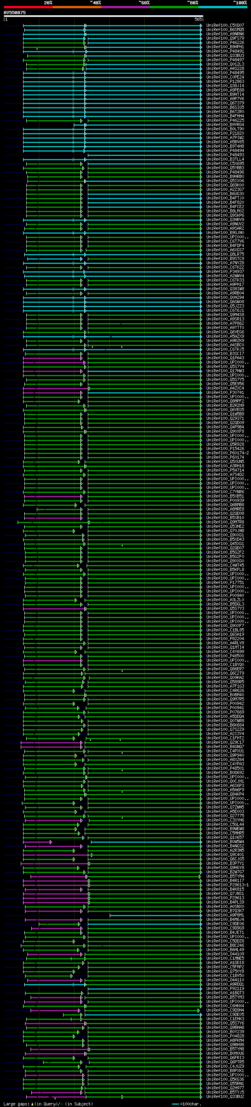Select the UniRef100_A9TTT0 label
The image size is (251, 1107).
coord(225,328)
